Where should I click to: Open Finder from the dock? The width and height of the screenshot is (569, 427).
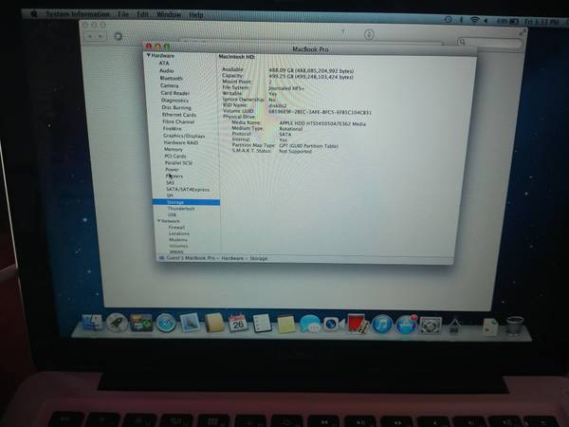click(92, 324)
